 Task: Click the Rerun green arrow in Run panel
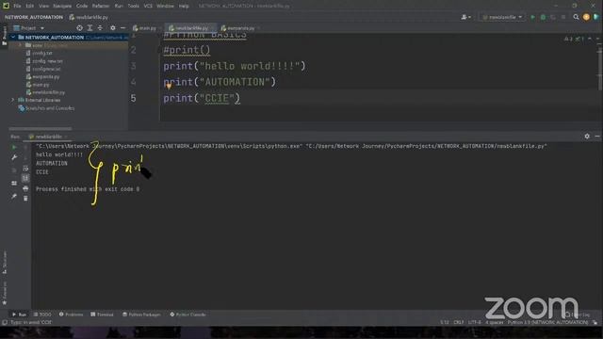click(14, 147)
